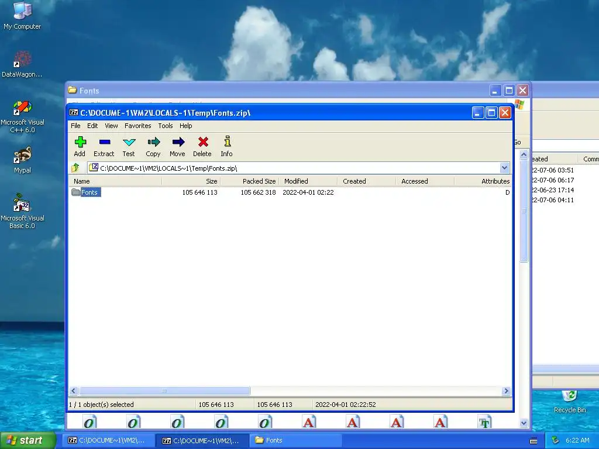Click the first OpenType font icon in Fonts window

(89, 422)
